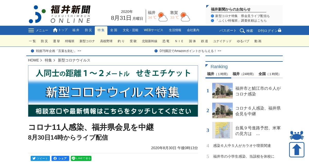Open the hamburger menu icon
The height and width of the screenshot is (162, 309).
coord(31,30)
